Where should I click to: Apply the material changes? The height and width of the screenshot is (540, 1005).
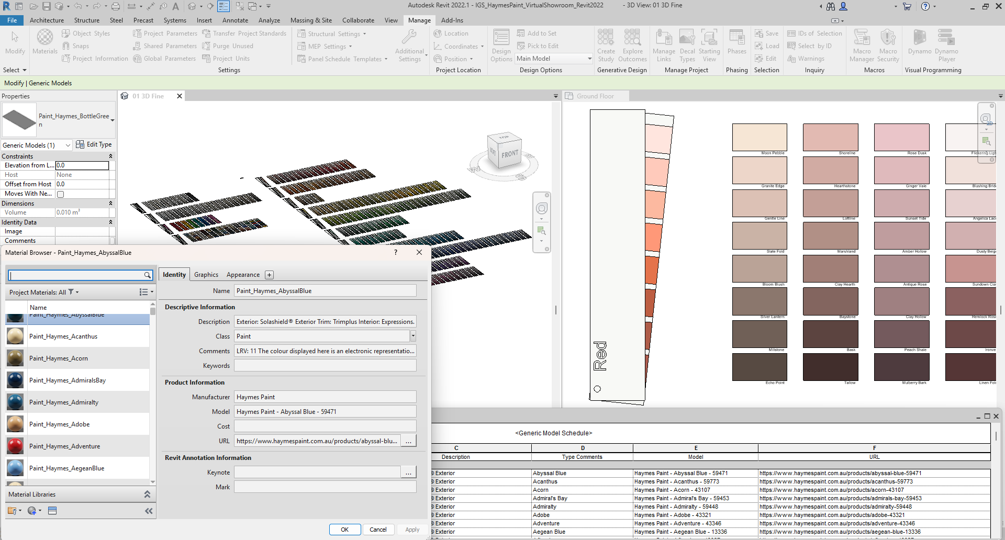tap(412, 529)
